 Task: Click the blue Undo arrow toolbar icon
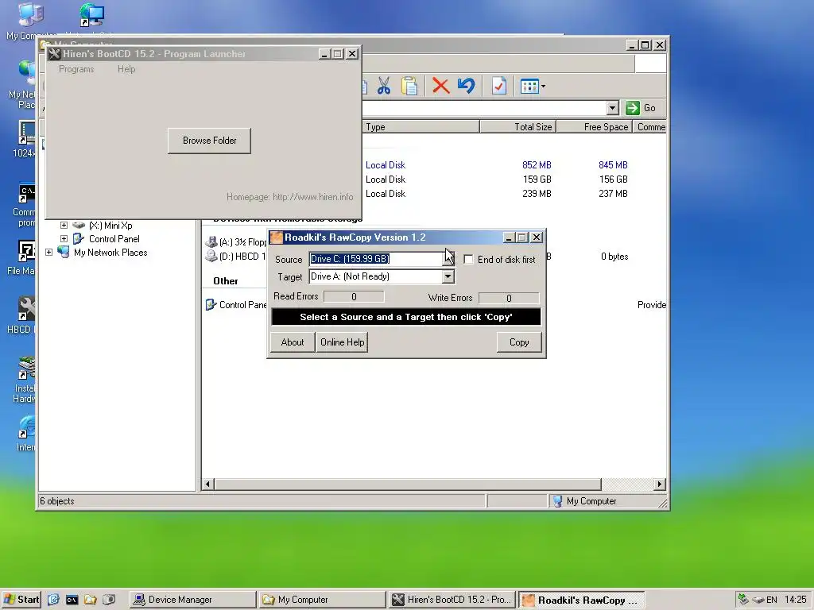pos(466,86)
